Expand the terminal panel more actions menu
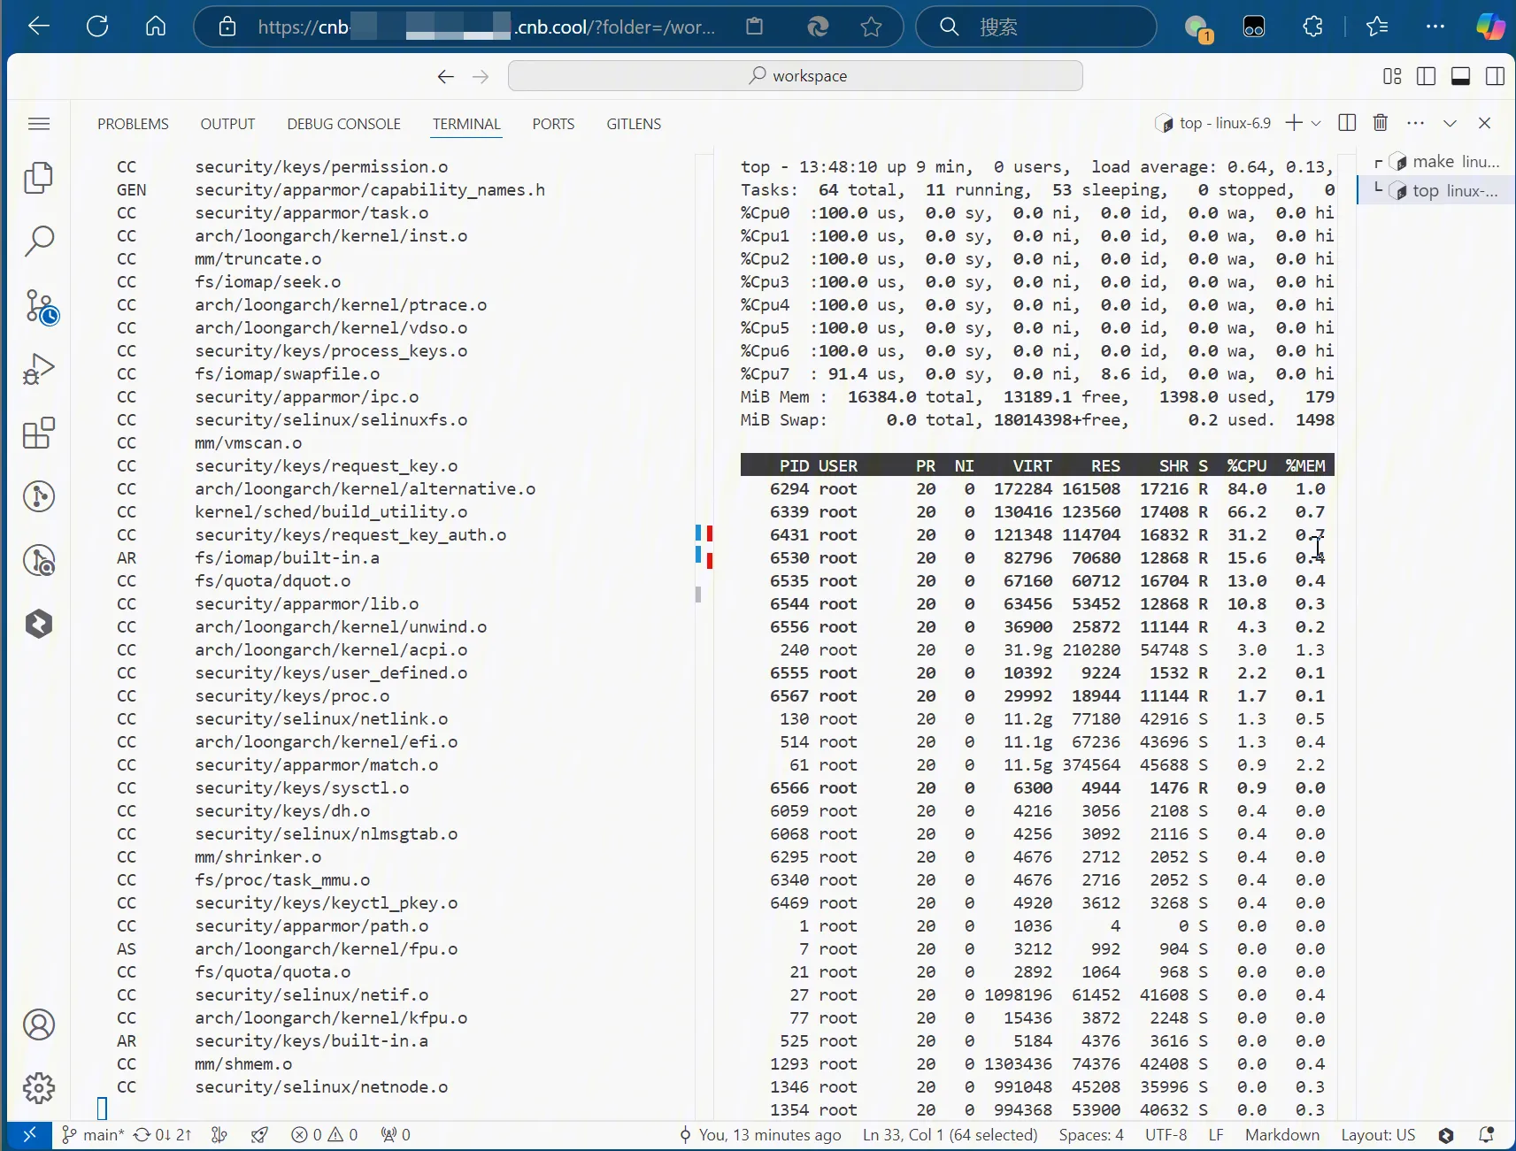Viewport: 1516px width, 1151px height. tap(1415, 123)
